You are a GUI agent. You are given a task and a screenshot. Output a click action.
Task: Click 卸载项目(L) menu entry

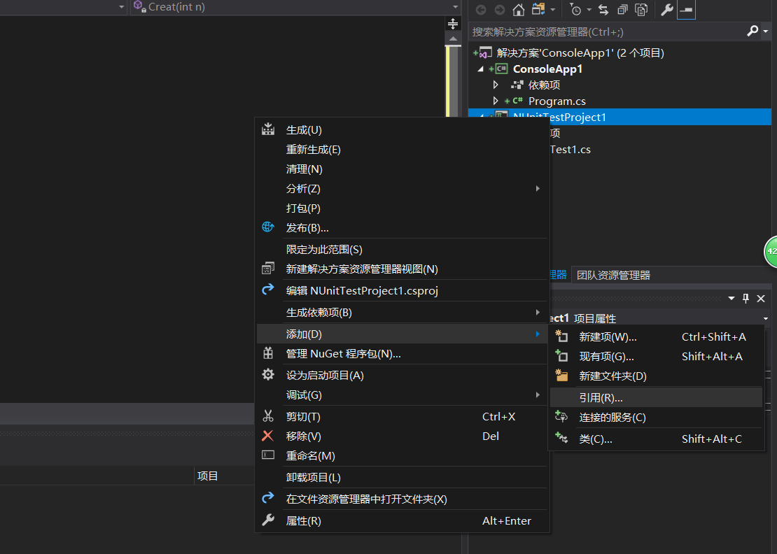point(402,478)
